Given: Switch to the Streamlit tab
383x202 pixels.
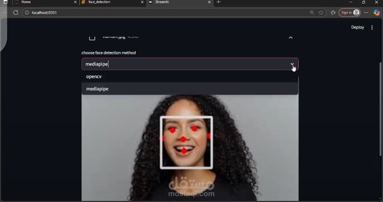Looking at the screenshot, I should coord(180,2).
